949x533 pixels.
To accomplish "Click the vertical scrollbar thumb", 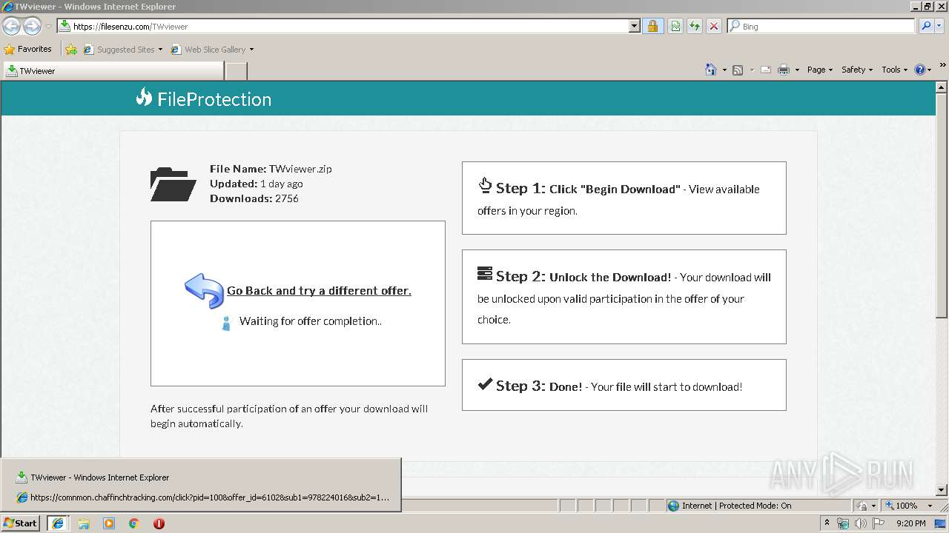I will (942, 206).
